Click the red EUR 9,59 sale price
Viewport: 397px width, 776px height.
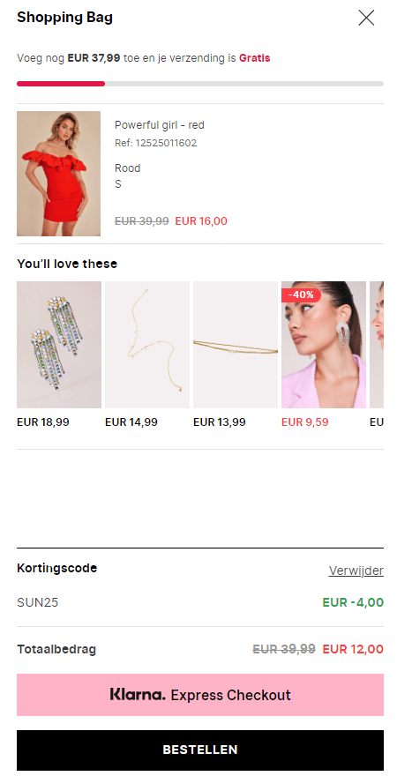305,422
